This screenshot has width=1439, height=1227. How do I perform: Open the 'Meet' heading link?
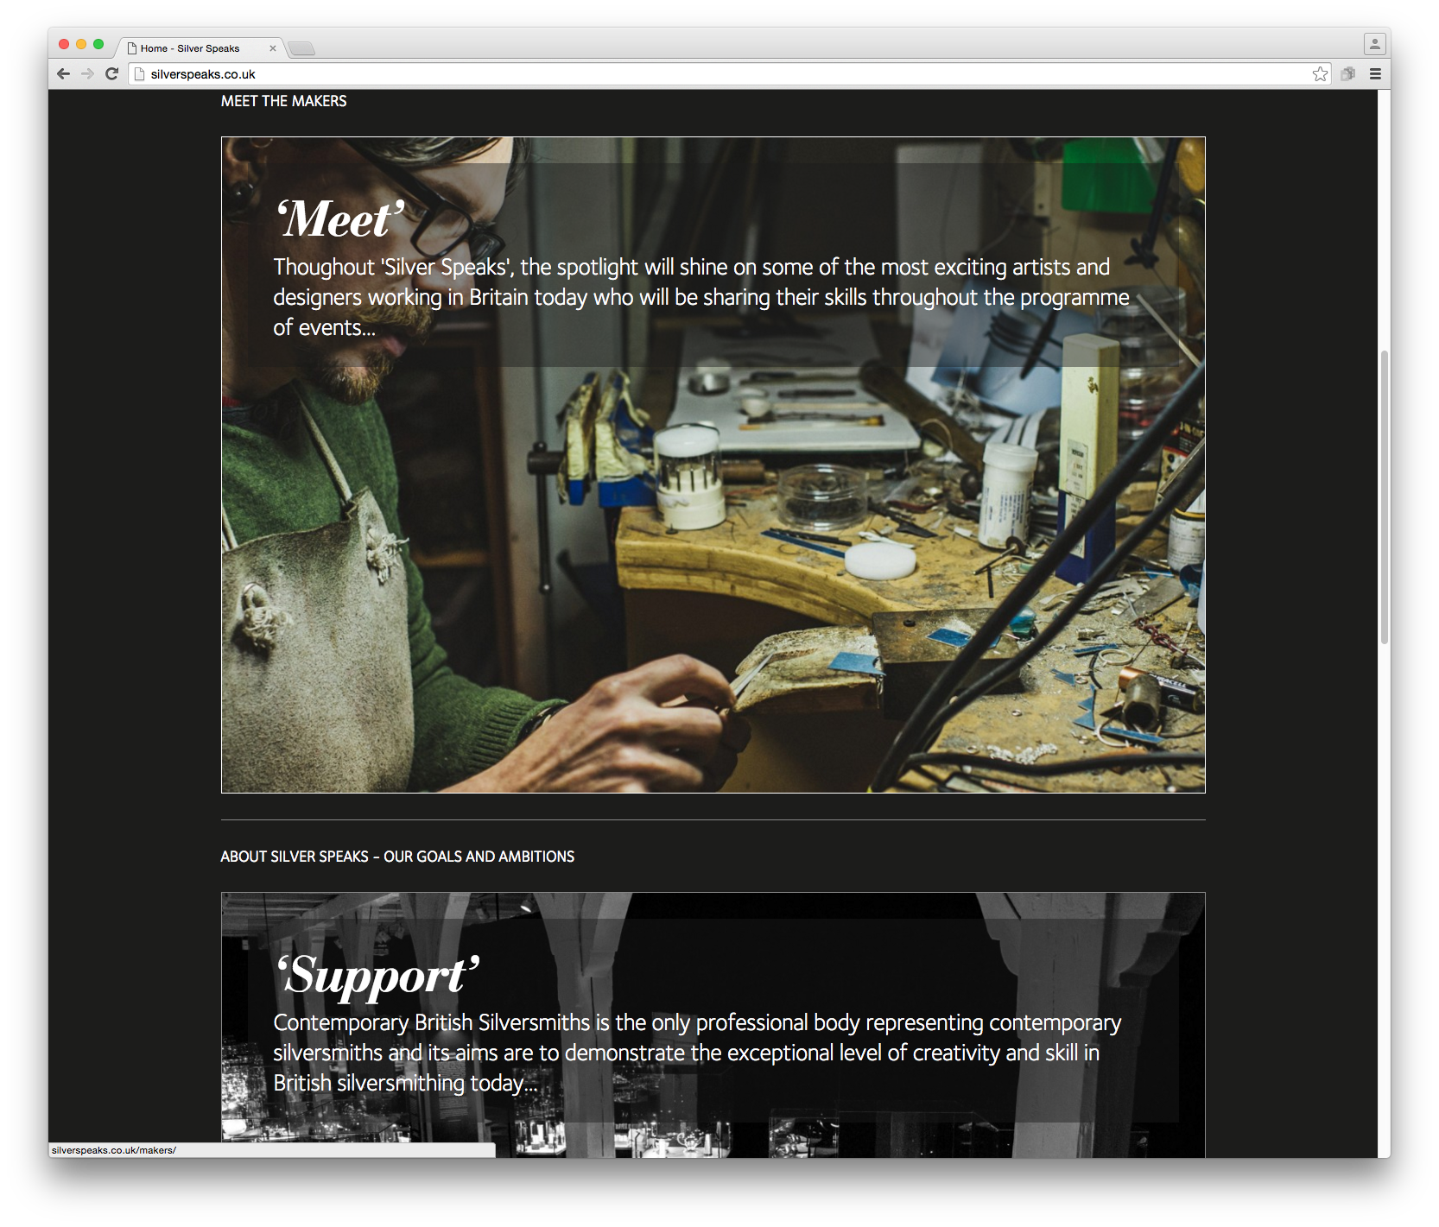pyautogui.click(x=340, y=218)
